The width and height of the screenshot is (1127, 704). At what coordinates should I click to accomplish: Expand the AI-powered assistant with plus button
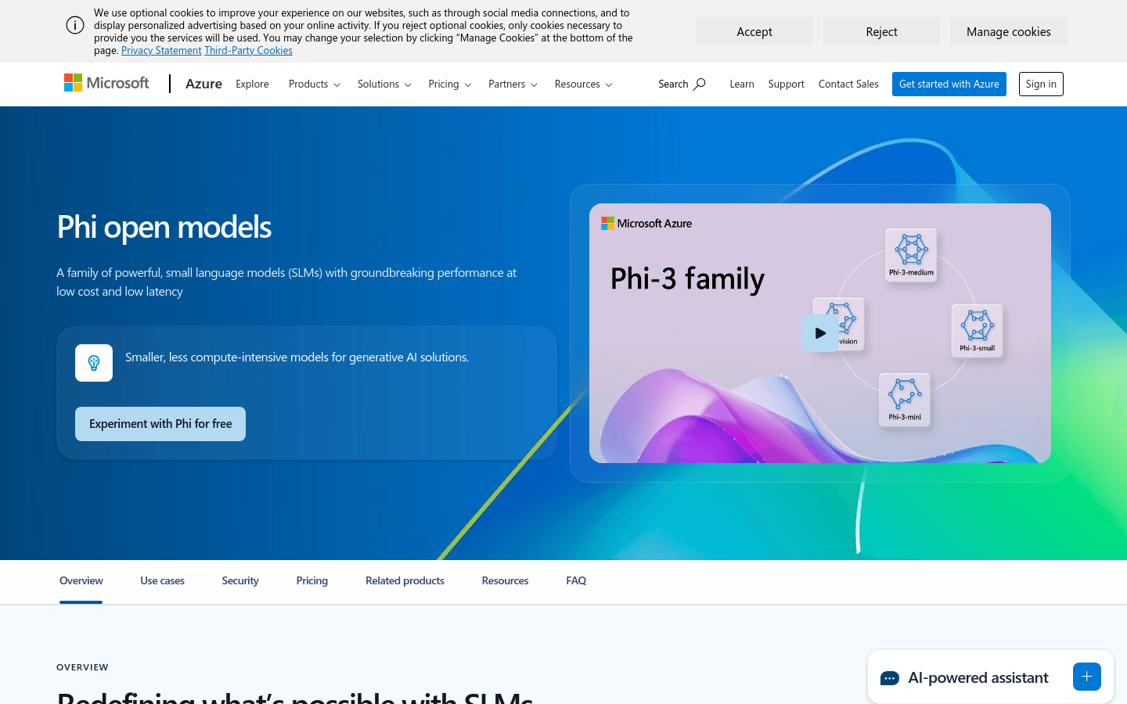tap(1087, 677)
